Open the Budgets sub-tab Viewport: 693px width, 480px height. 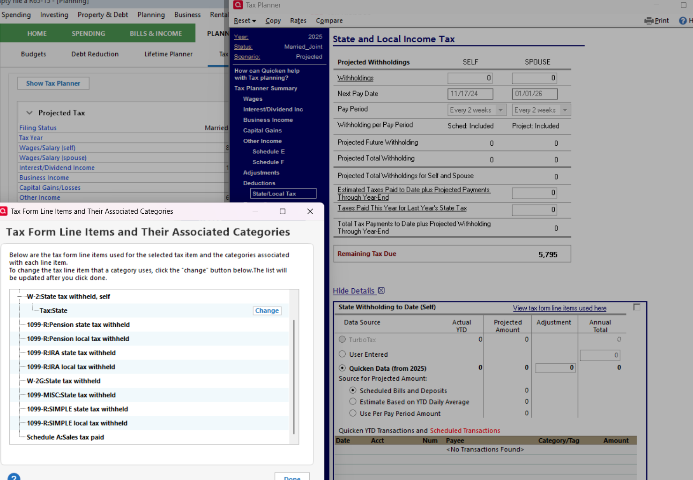coord(34,54)
